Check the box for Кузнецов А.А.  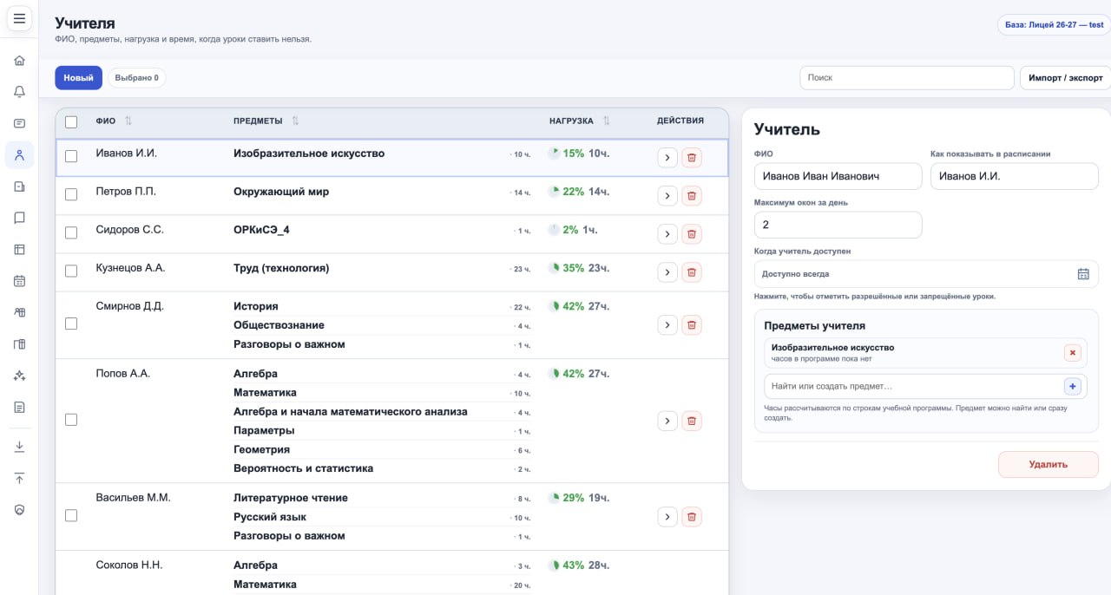[71, 271]
